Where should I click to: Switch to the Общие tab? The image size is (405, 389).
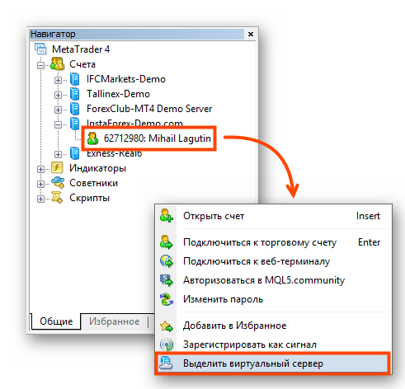coord(56,321)
